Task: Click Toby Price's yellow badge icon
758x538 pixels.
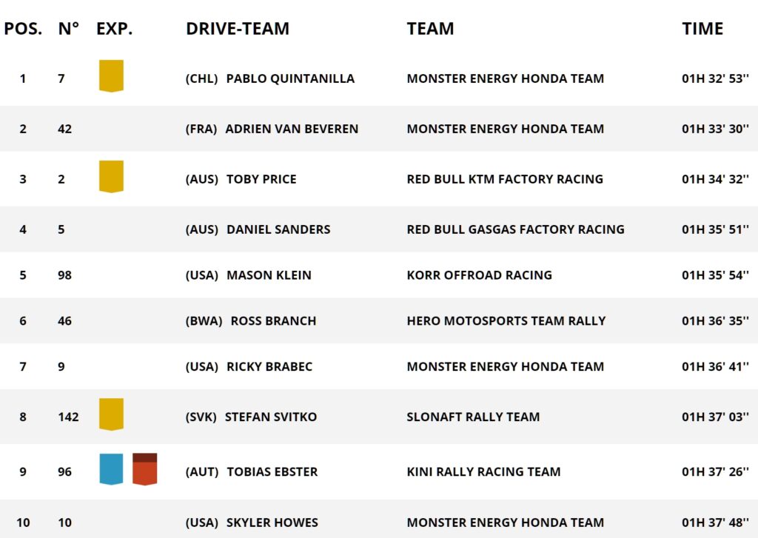Action: pyautogui.click(x=111, y=176)
